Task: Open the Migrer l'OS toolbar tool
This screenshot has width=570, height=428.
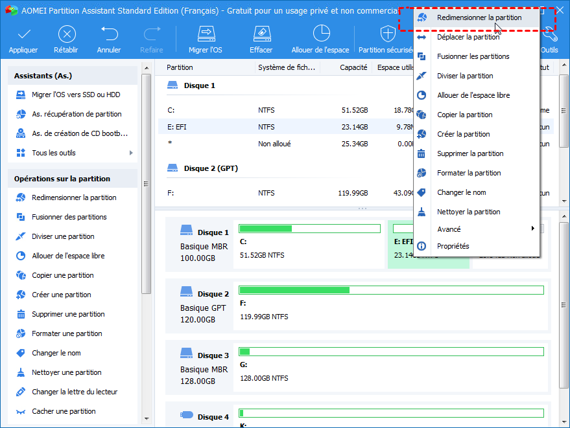Action: (206, 39)
